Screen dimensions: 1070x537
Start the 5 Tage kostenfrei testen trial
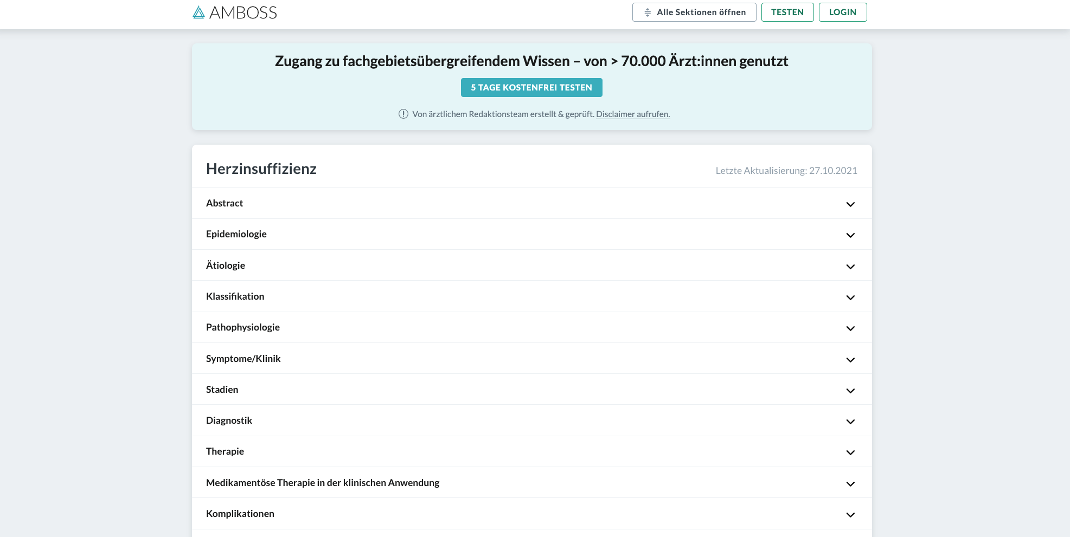531,88
